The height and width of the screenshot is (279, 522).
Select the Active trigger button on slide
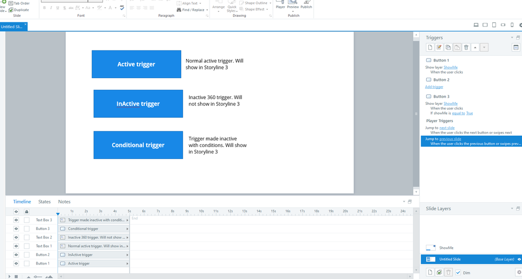pyautogui.click(x=136, y=64)
